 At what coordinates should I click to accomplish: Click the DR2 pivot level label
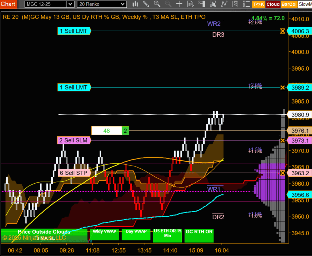click(x=218, y=217)
